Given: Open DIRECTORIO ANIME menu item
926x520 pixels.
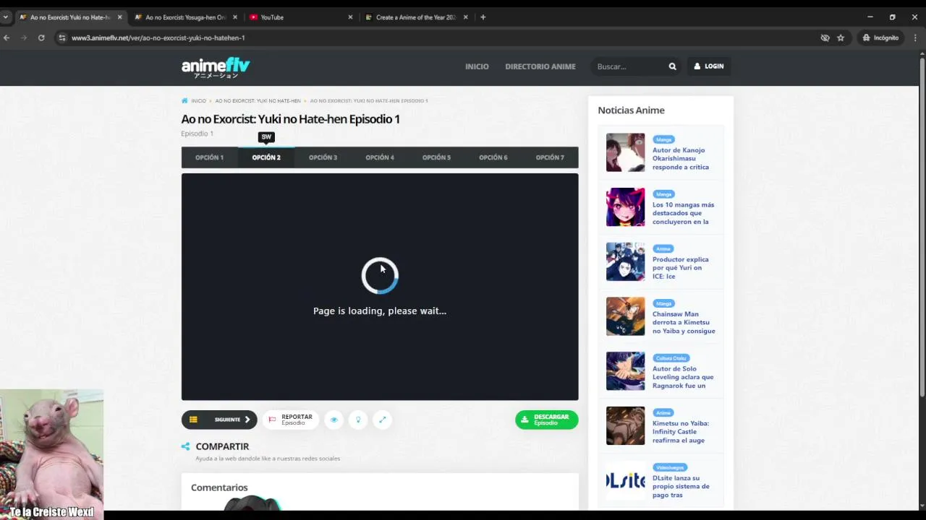Looking at the screenshot, I should point(540,66).
